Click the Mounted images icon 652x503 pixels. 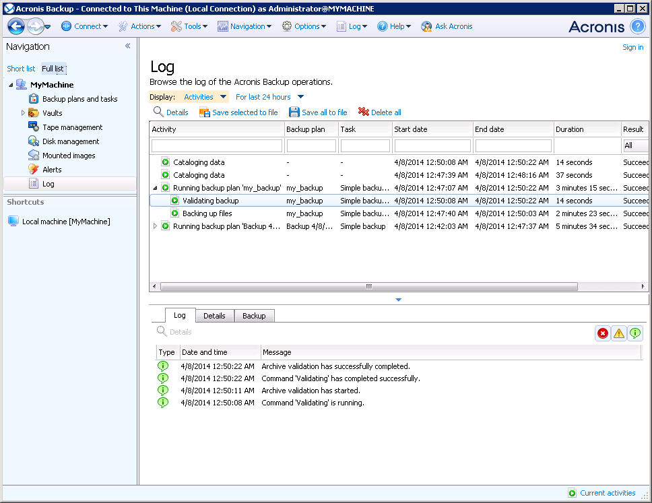tap(34, 156)
